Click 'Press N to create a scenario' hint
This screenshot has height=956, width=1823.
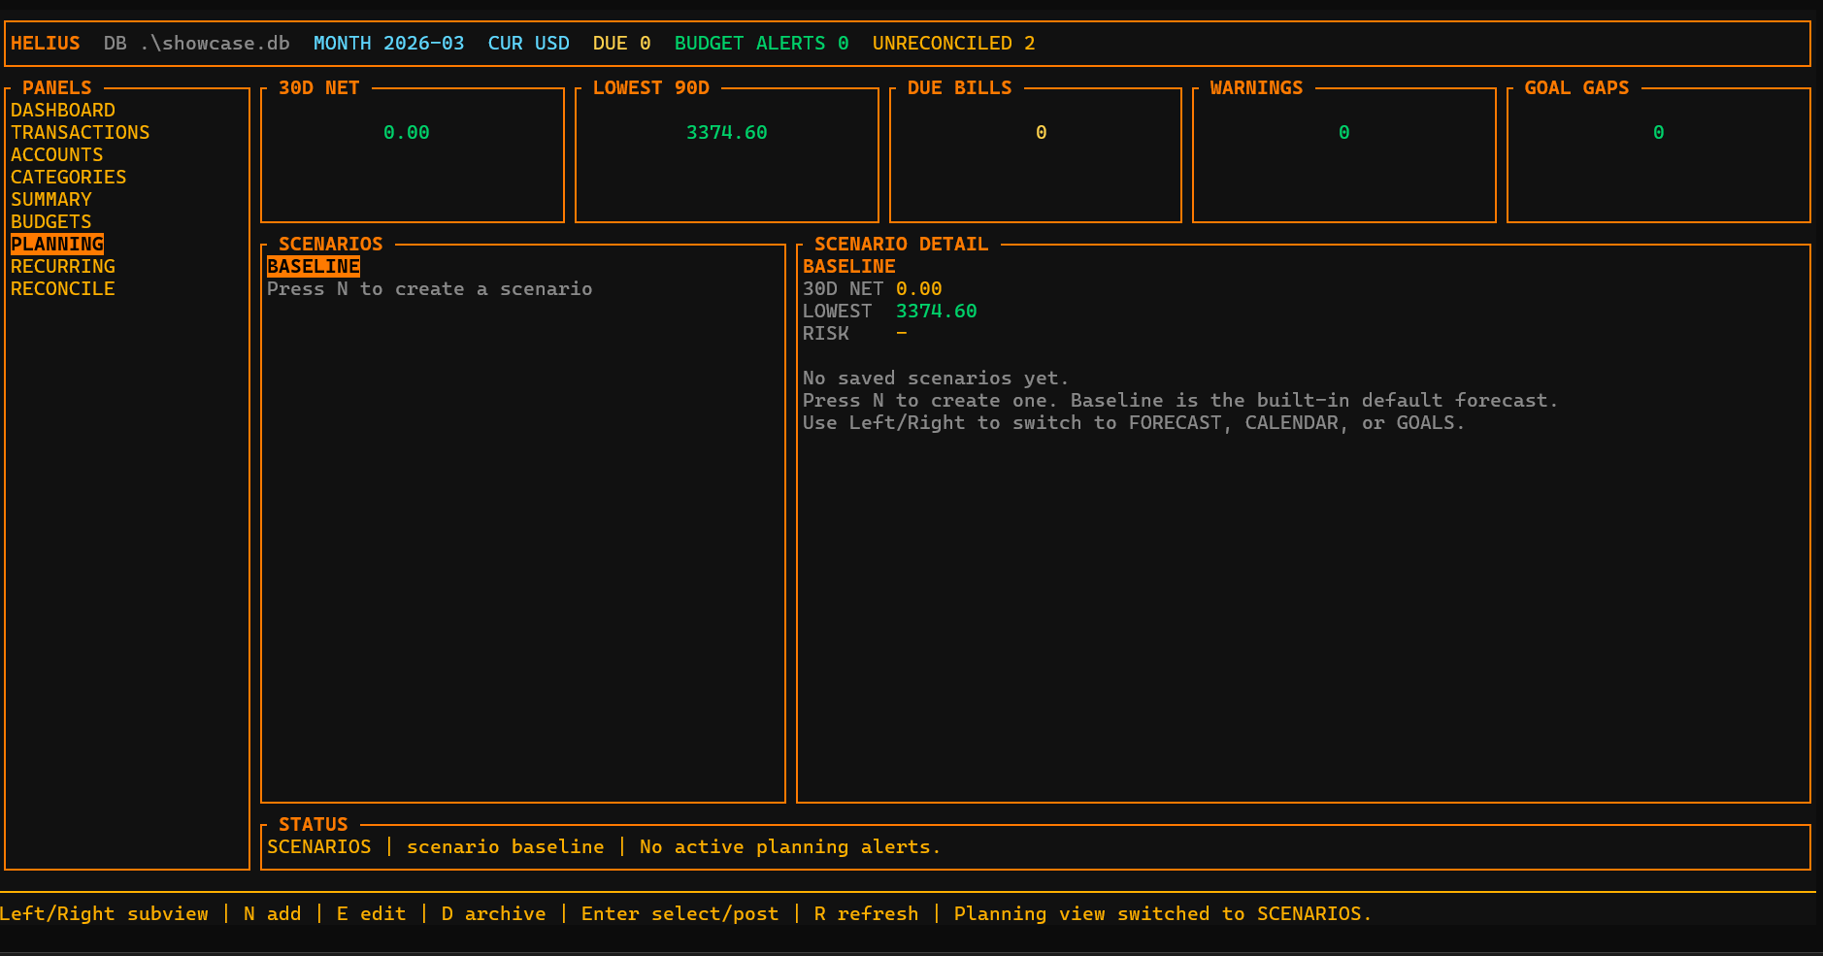[x=430, y=289]
